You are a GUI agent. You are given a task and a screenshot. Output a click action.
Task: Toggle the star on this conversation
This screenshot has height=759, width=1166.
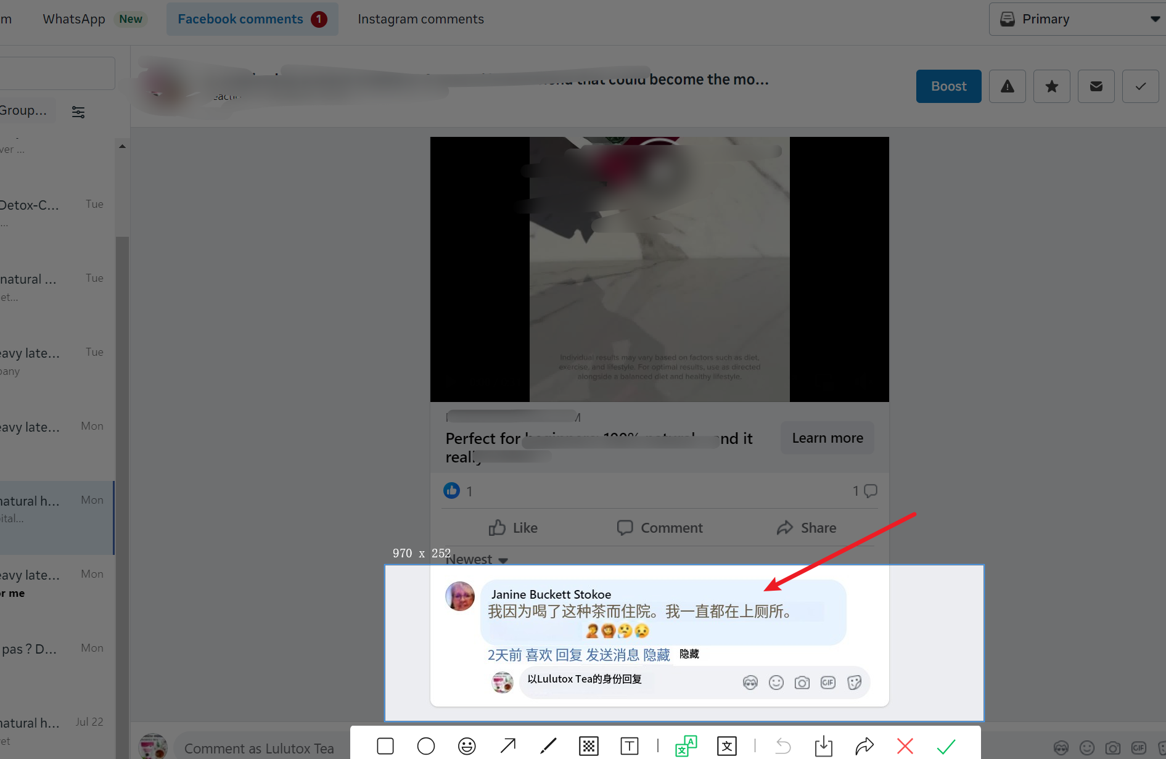[x=1052, y=86]
